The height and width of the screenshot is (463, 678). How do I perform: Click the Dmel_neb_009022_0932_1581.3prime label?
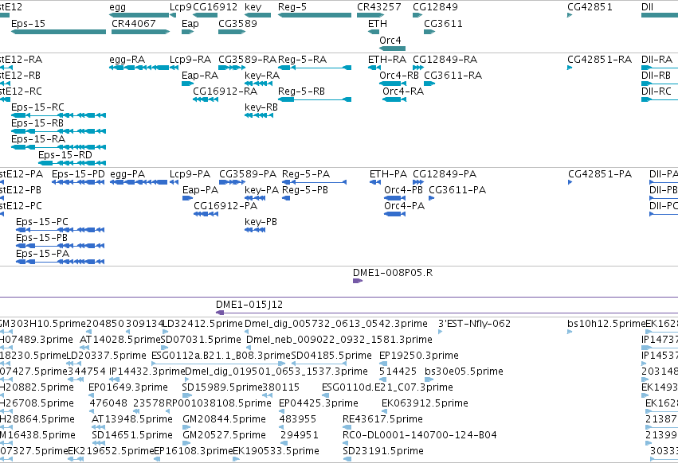pos(339,340)
